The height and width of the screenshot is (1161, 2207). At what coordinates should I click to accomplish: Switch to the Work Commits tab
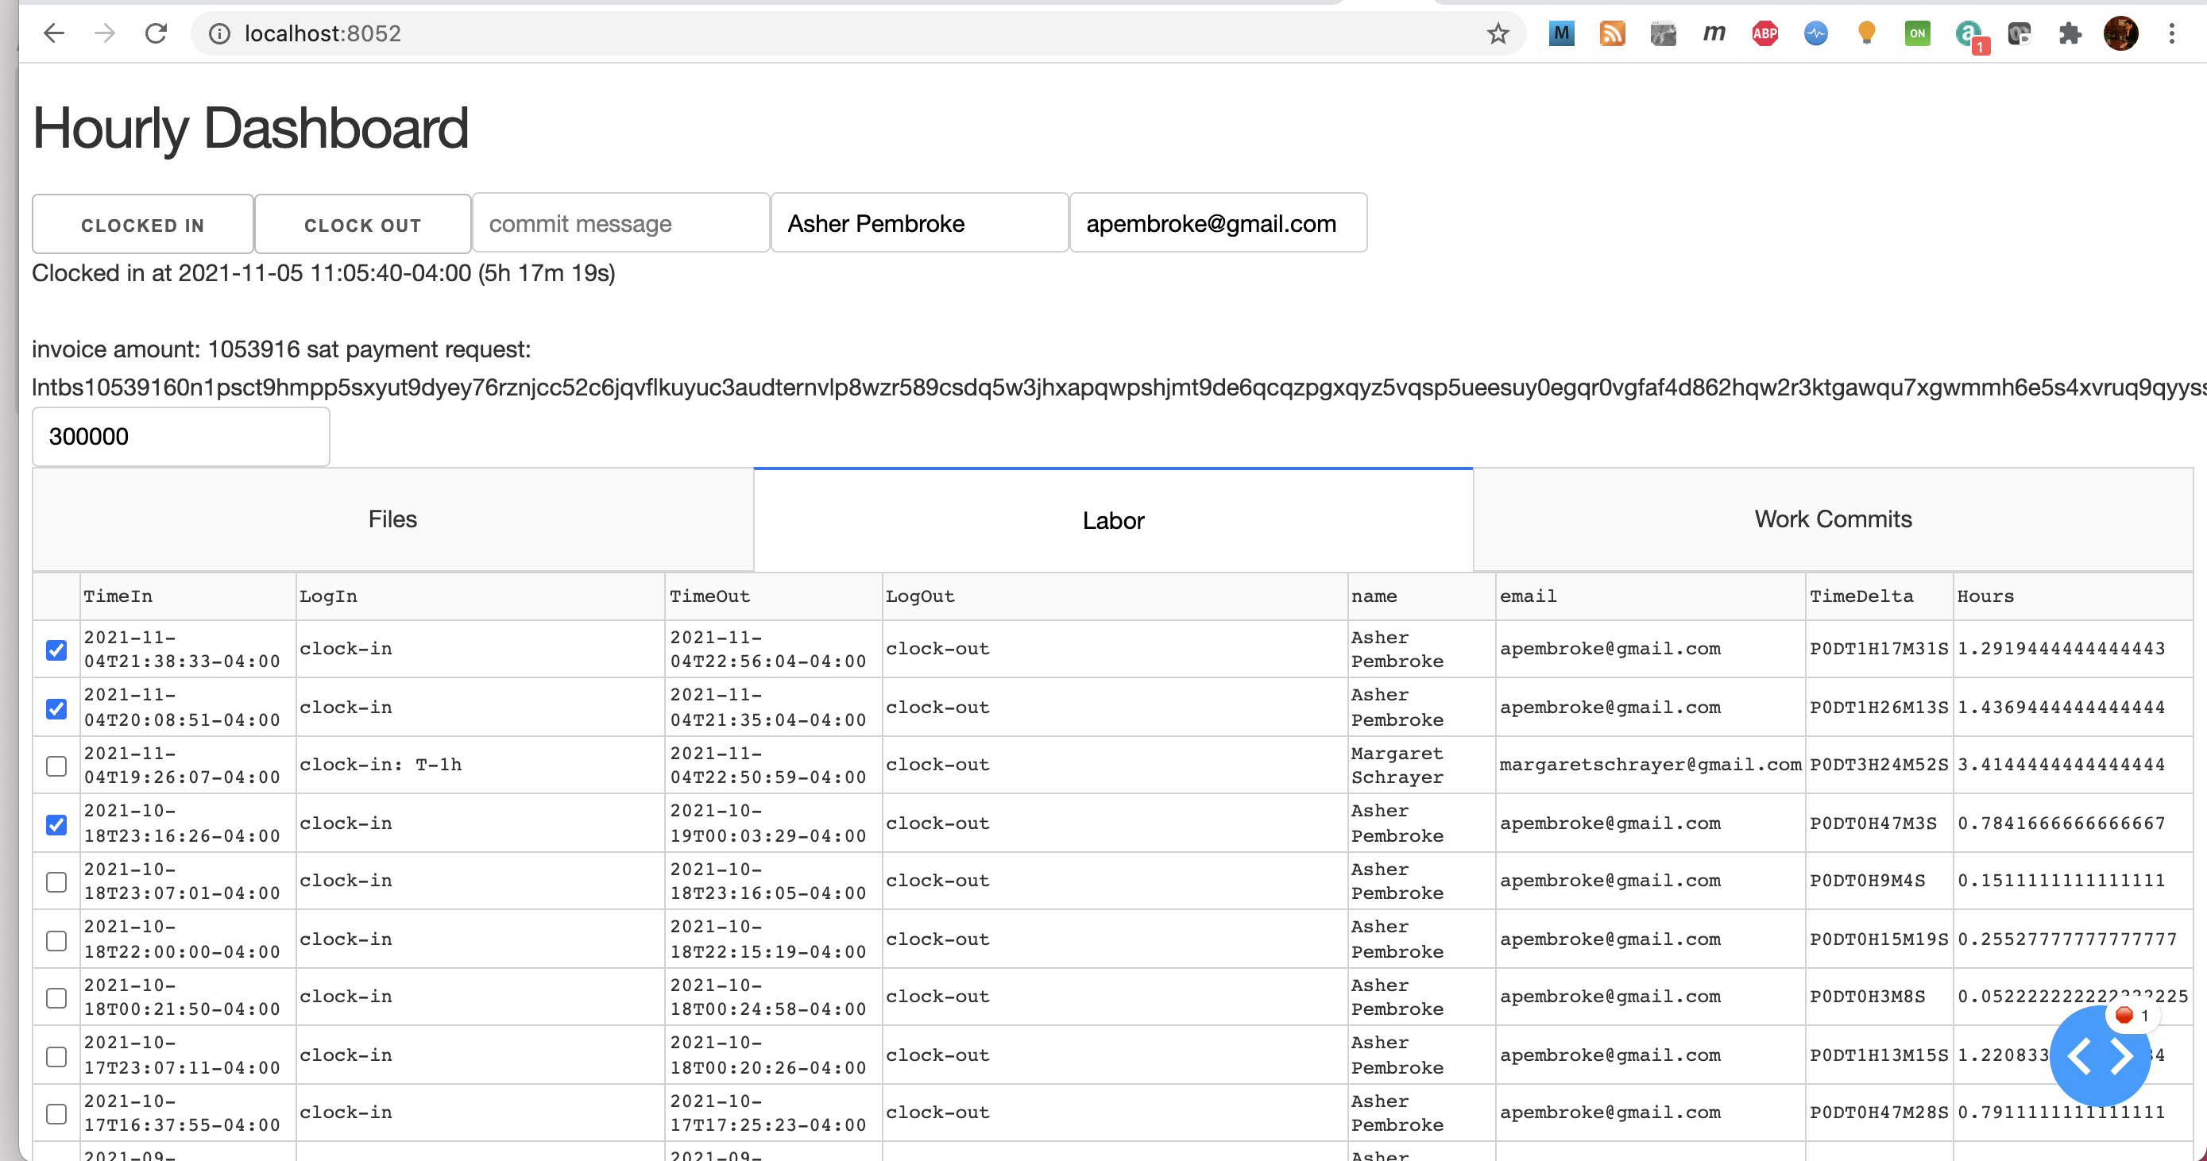[1833, 519]
